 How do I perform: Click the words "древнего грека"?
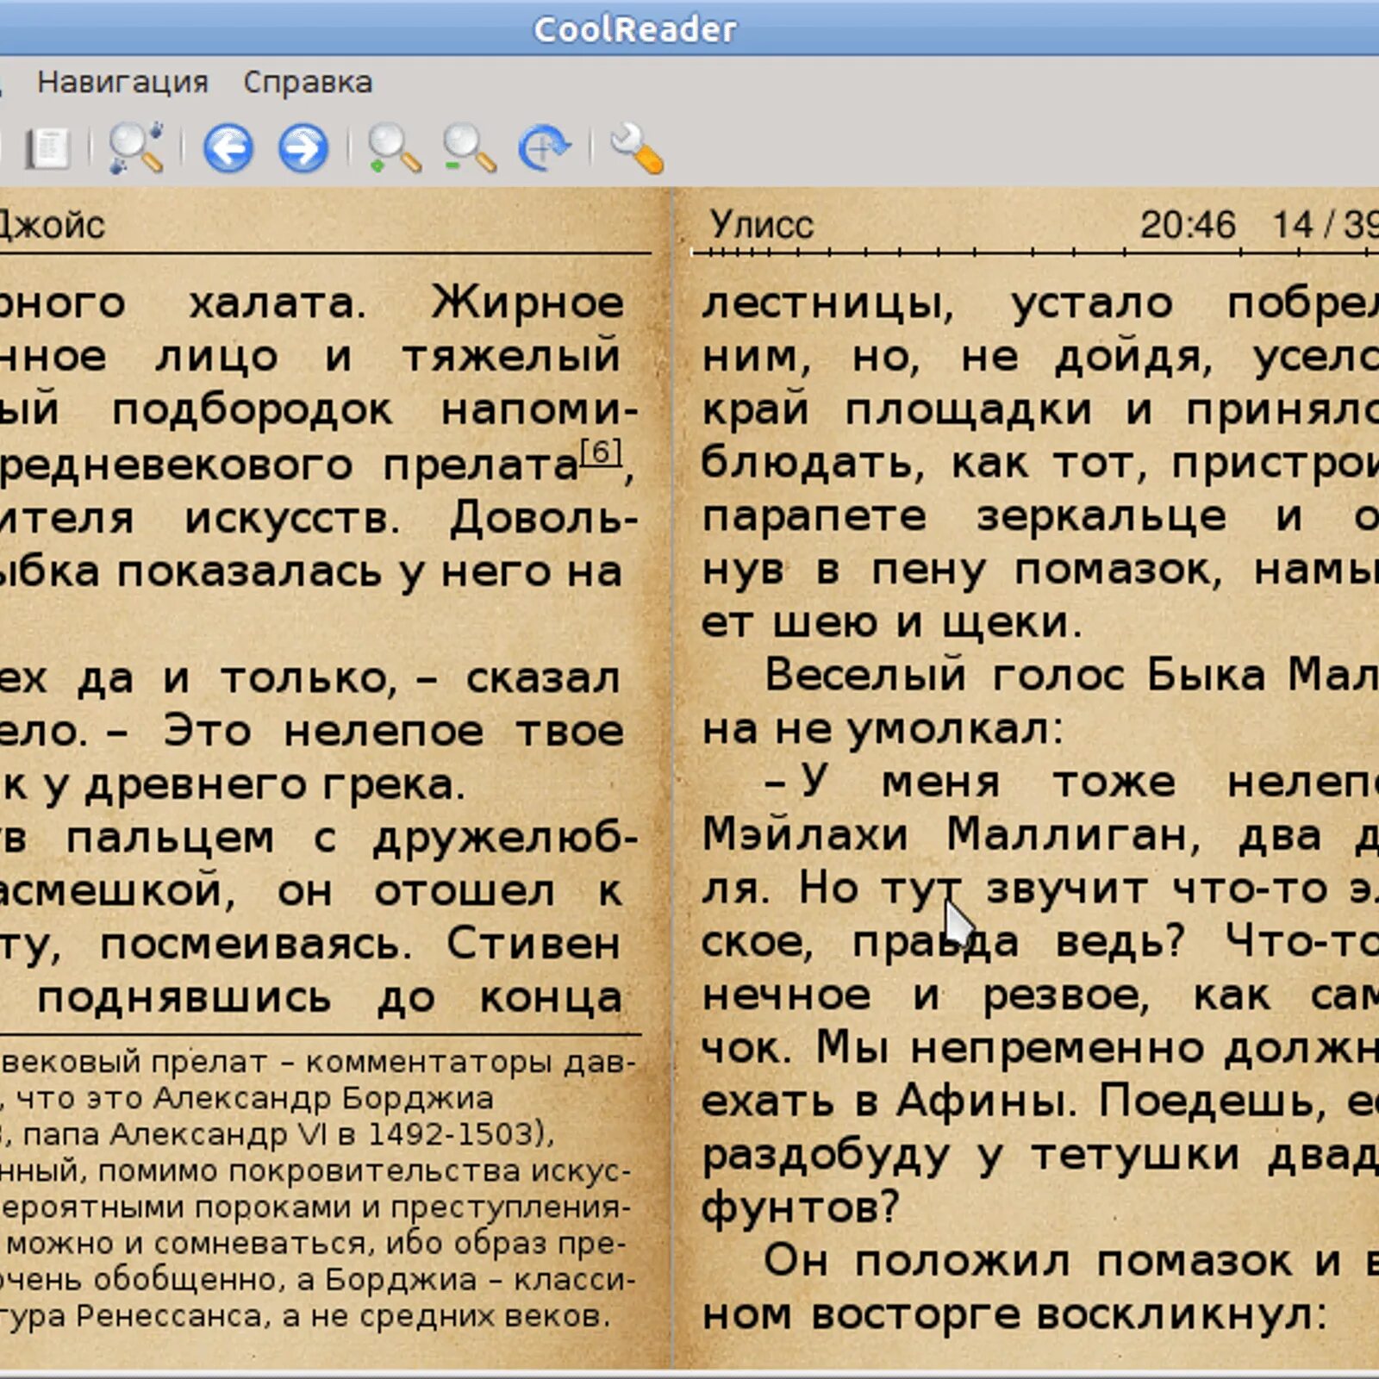pos(275,784)
